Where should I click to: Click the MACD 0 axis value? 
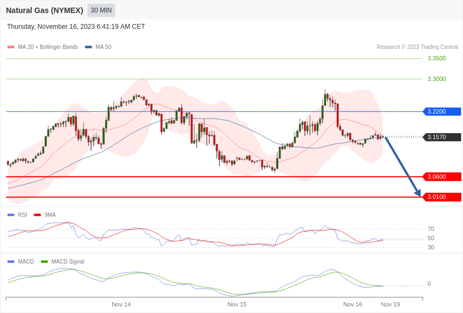(429, 284)
